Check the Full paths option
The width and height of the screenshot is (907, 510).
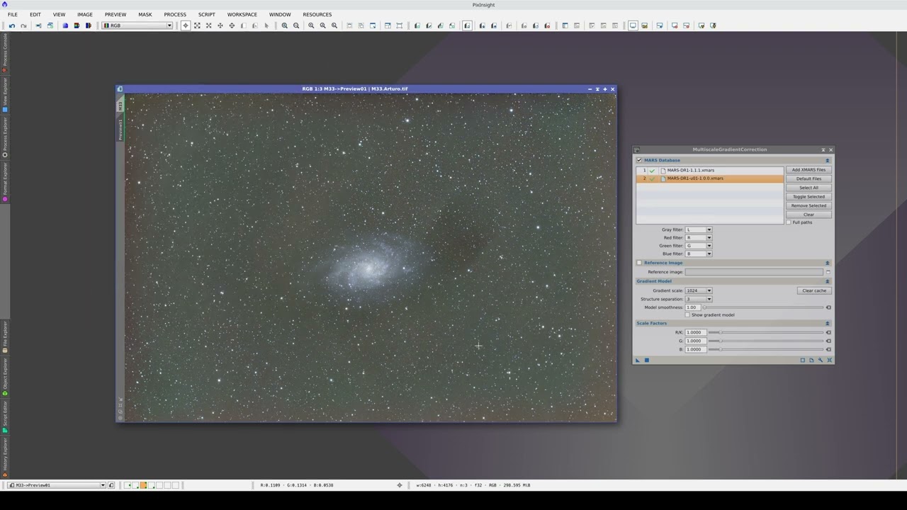click(x=789, y=222)
